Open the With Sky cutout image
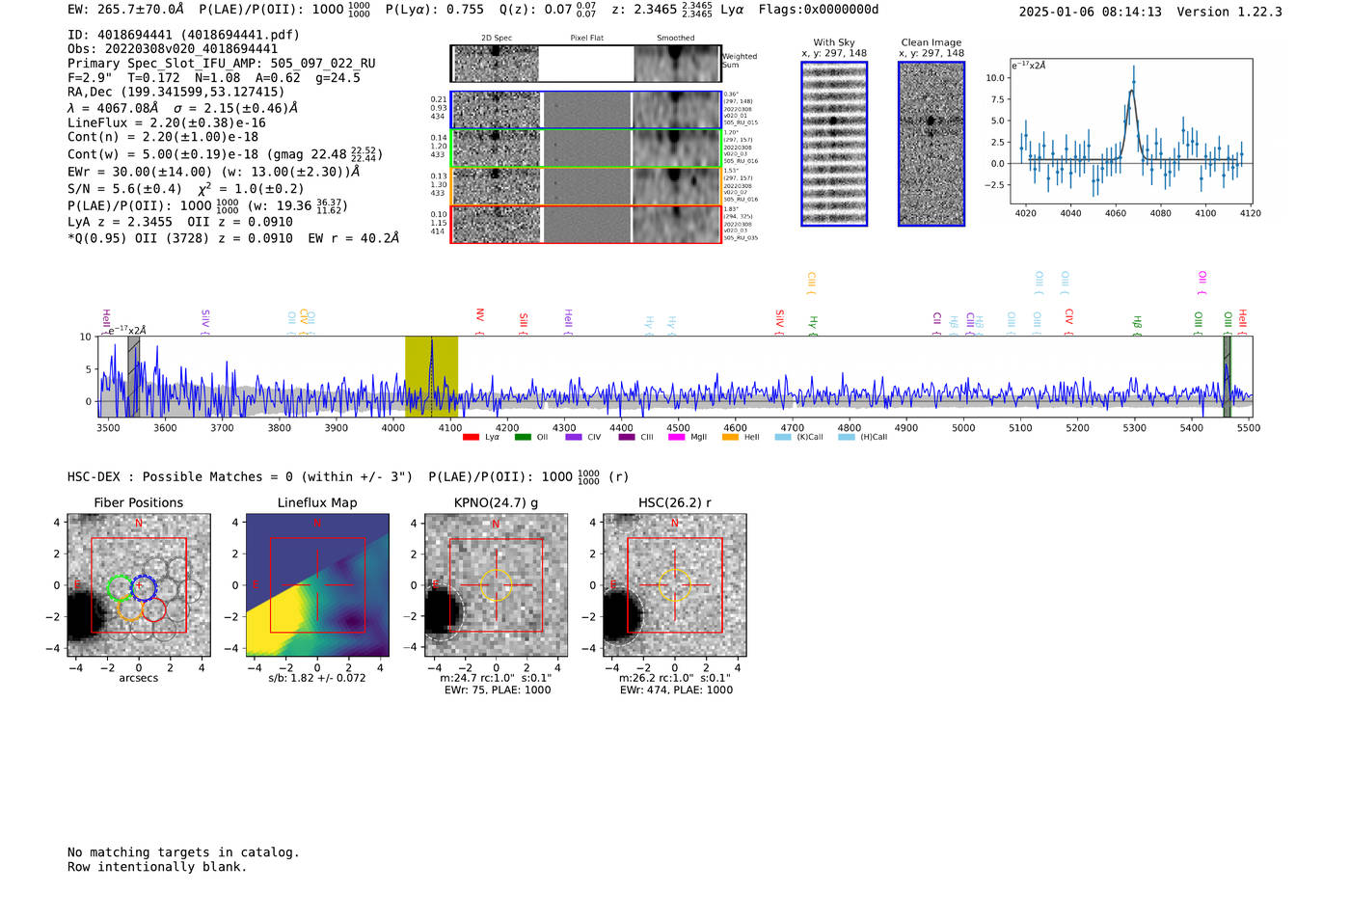Image resolution: width=1350 pixels, height=919 pixels. click(834, 144)
